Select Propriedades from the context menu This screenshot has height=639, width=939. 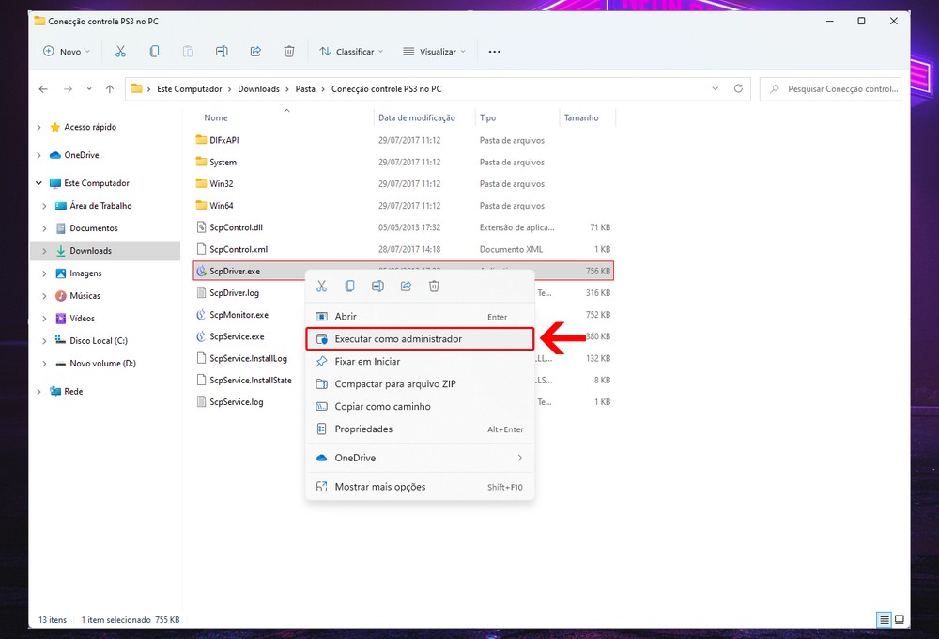pyautogui.click(x=363, y=429)
